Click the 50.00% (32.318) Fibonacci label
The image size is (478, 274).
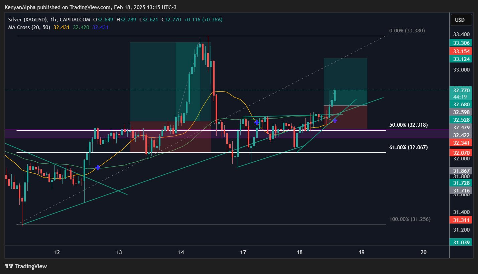click(408, 125)
